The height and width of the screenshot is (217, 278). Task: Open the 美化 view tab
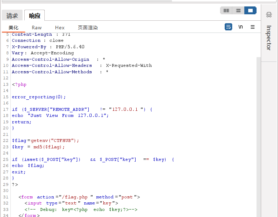[14, 28]
